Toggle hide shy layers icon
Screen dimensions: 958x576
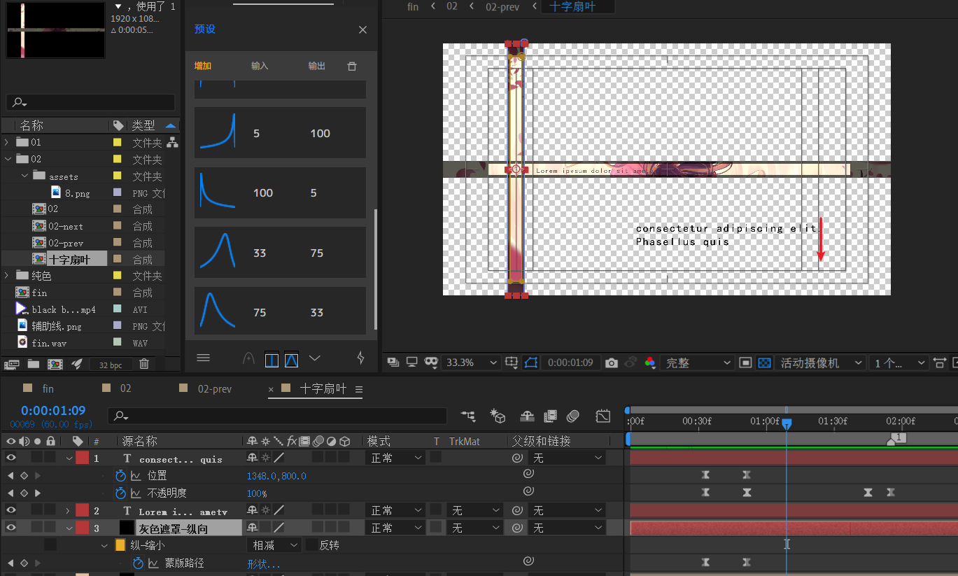[x=527, y=416]
